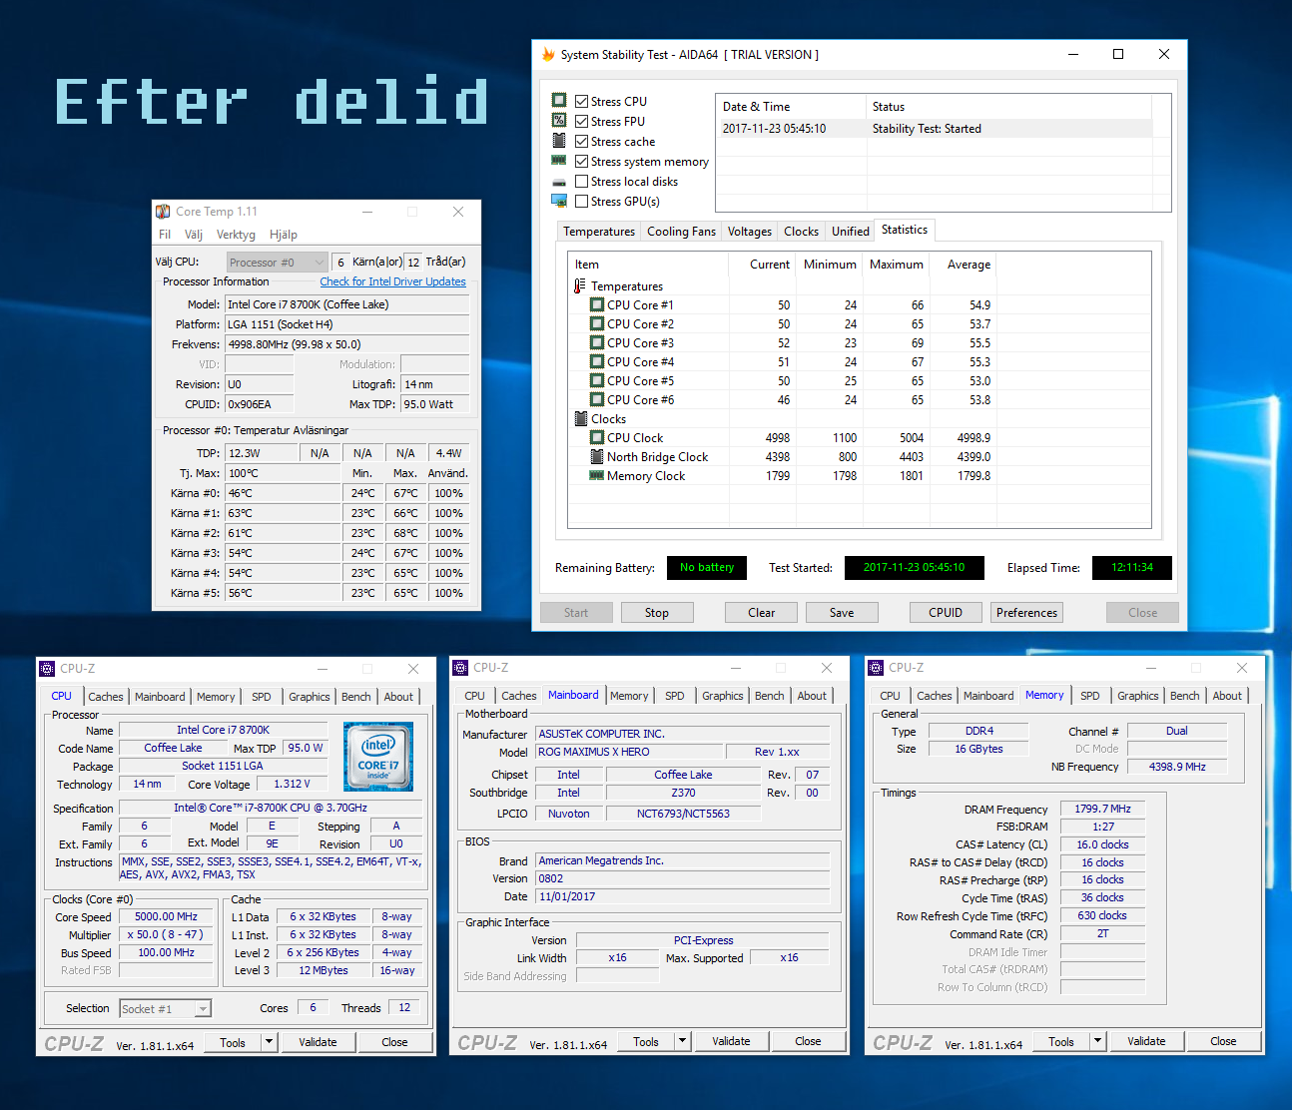Open the CPUID button in AIDA64

tap(946, 613)
